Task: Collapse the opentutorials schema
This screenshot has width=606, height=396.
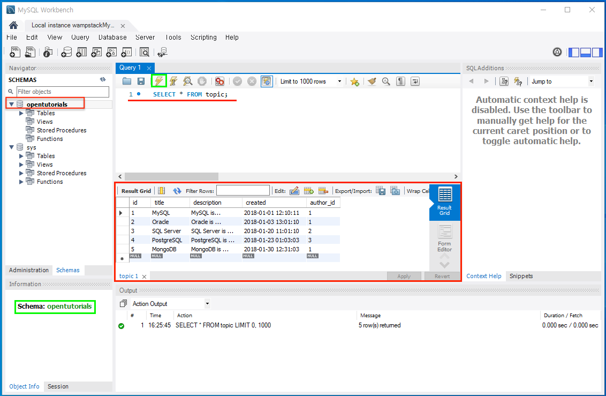Action: pos(12,104)
